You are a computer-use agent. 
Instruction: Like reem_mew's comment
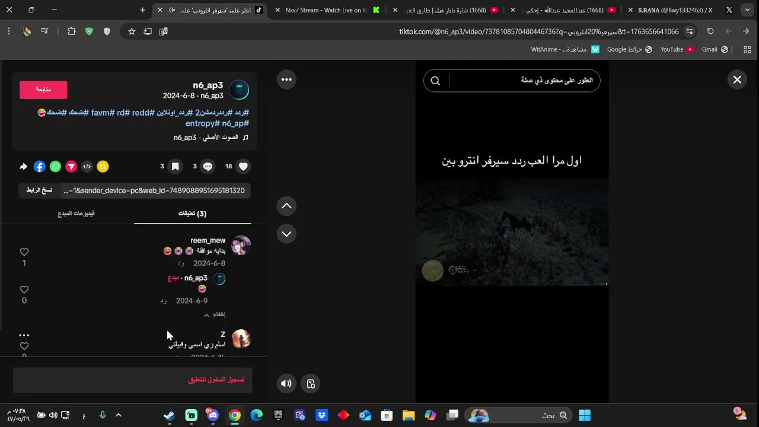[24, 252]
